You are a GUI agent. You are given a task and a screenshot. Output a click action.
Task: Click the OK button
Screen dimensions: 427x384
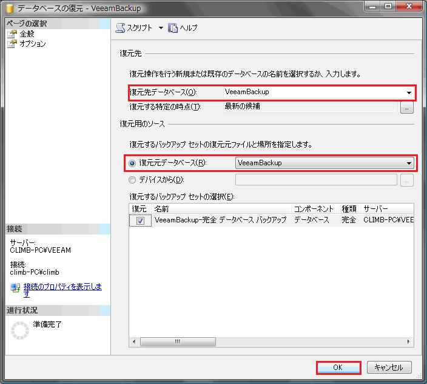[x=338, y=368]
